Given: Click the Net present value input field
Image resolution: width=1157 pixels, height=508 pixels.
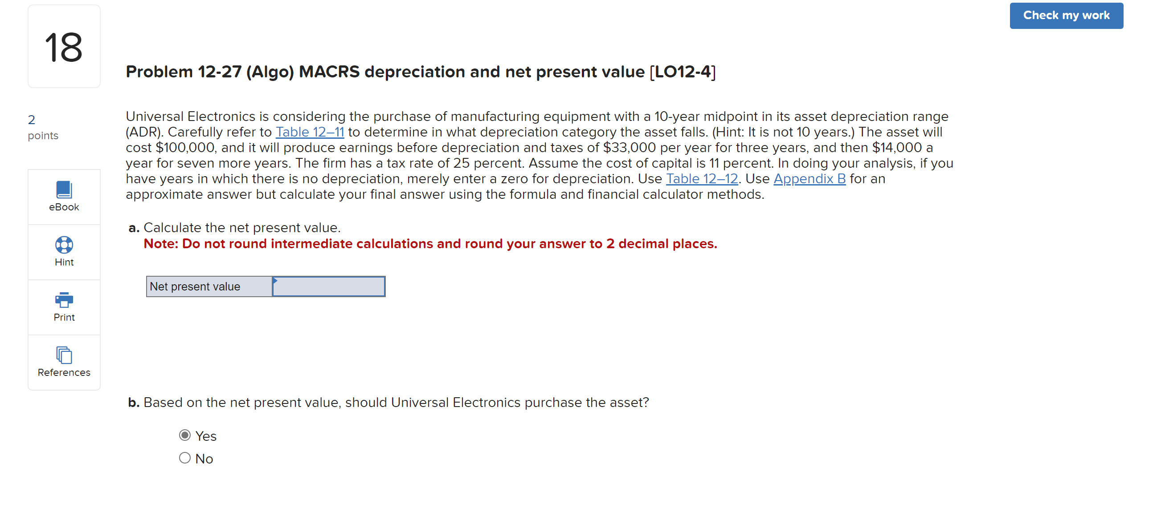Looking at the screenshot, I should coord(329,286).
